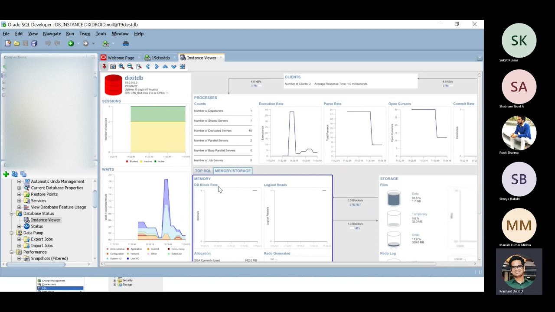Toggle the red pin freeze view icon
This screenshot has width=555, height=312.
click(104, 66)
